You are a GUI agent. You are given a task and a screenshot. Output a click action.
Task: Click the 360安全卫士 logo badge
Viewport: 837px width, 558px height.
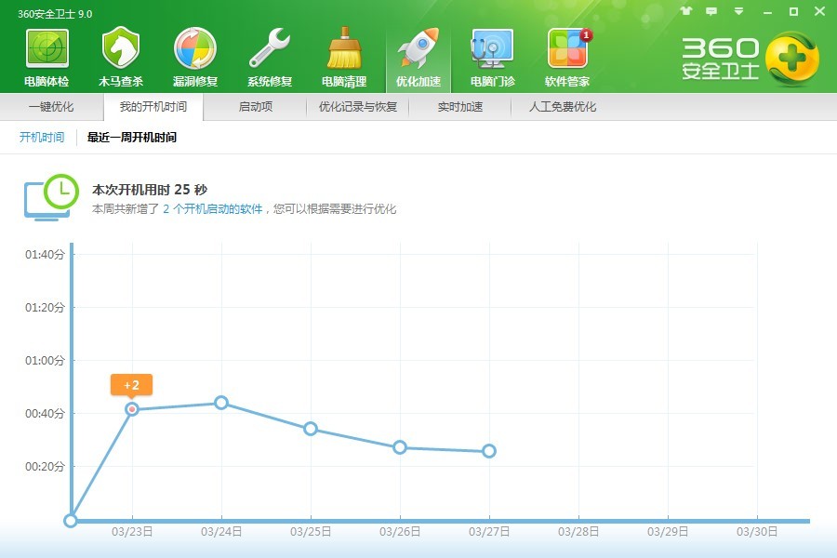[x=791, y=59]
